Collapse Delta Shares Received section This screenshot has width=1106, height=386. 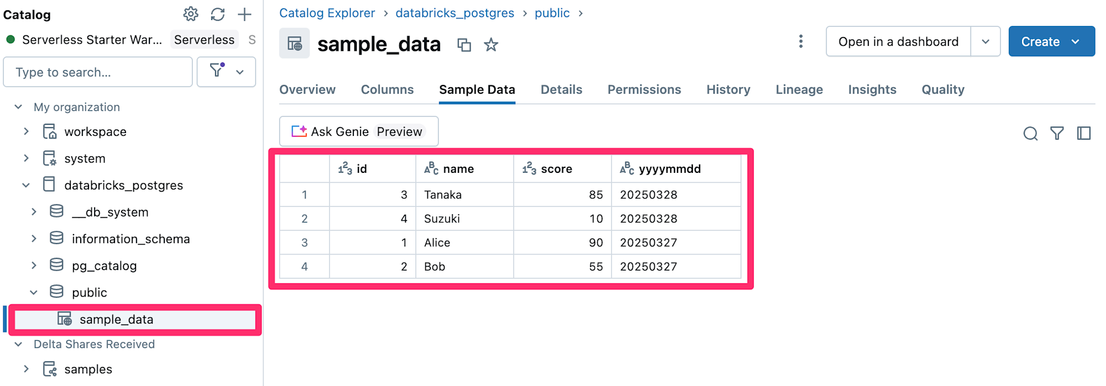tap(18, 344)
